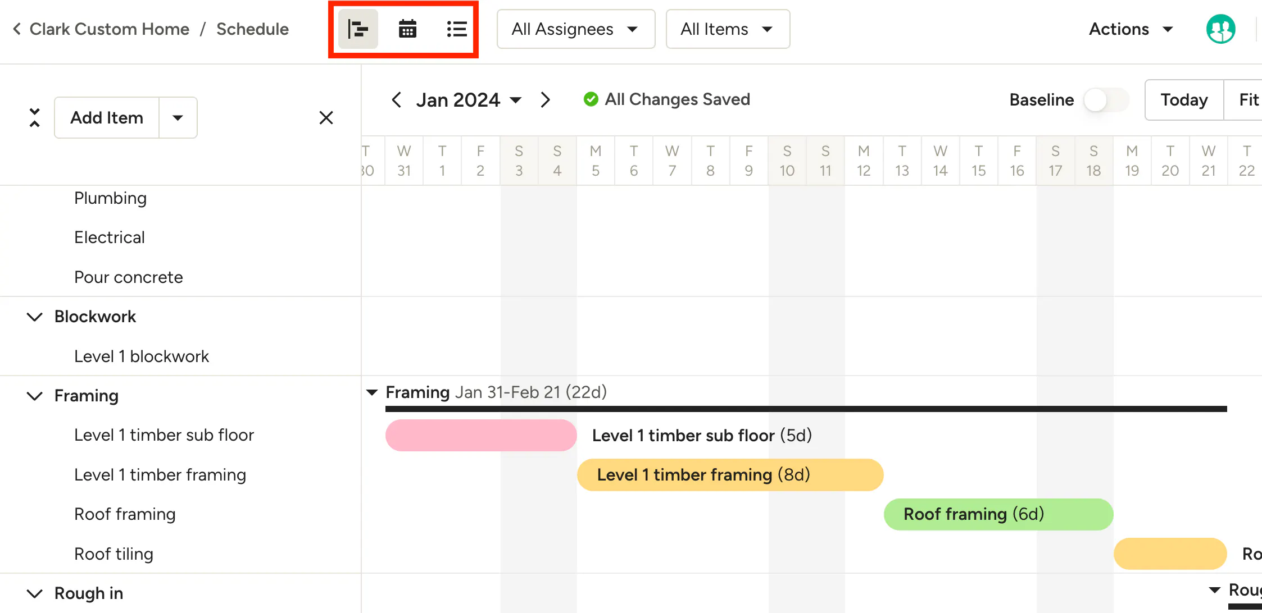Open the Jan 2024 month picker
The height and width of the screenshot is (613, 1262).
pyautogui.click(x=469, y=100)
